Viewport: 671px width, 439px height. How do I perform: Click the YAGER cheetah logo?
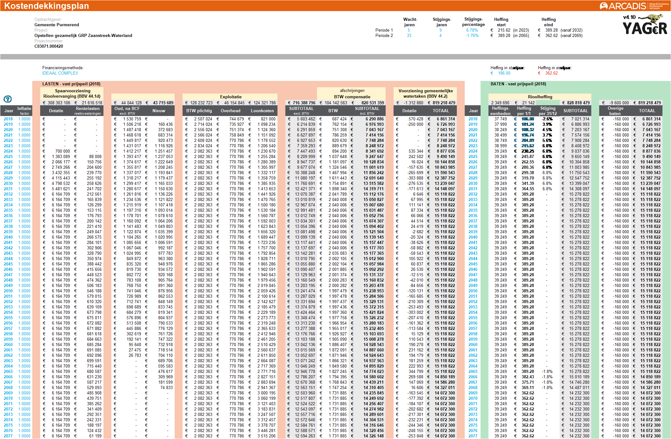645,24
